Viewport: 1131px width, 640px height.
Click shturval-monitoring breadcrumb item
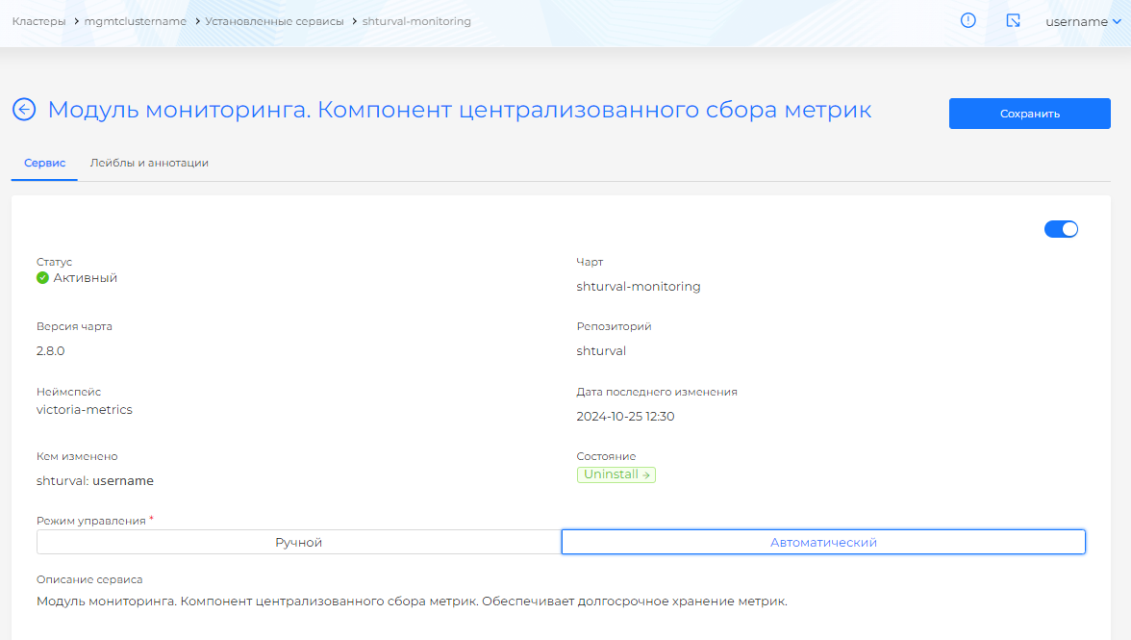pyautogui.click(x=416, y=21)
